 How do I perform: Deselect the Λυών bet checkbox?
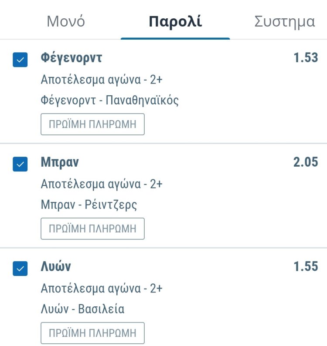(x=20, y=269)
